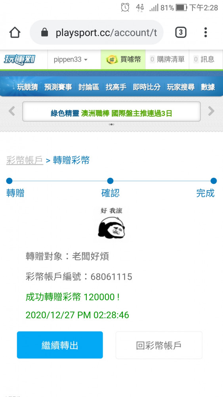Open the 即時比分 nav tab
Image resolution: width=223 pixels, height=397 pixels.
(x=147, y=87)
